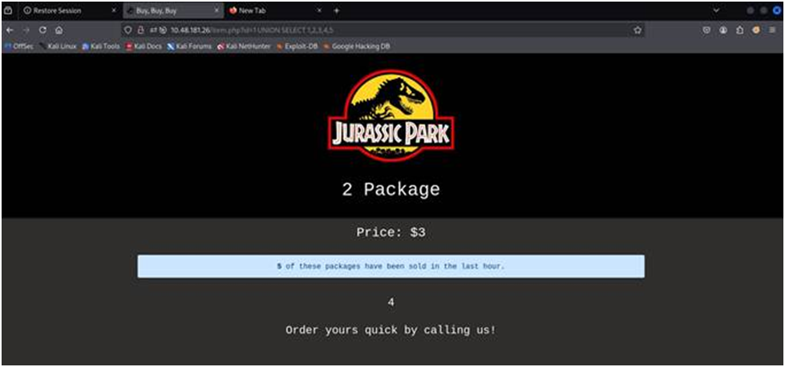Viewport: 785px width, 367px height.
Task: Go back one page
Action: (10, 30)
